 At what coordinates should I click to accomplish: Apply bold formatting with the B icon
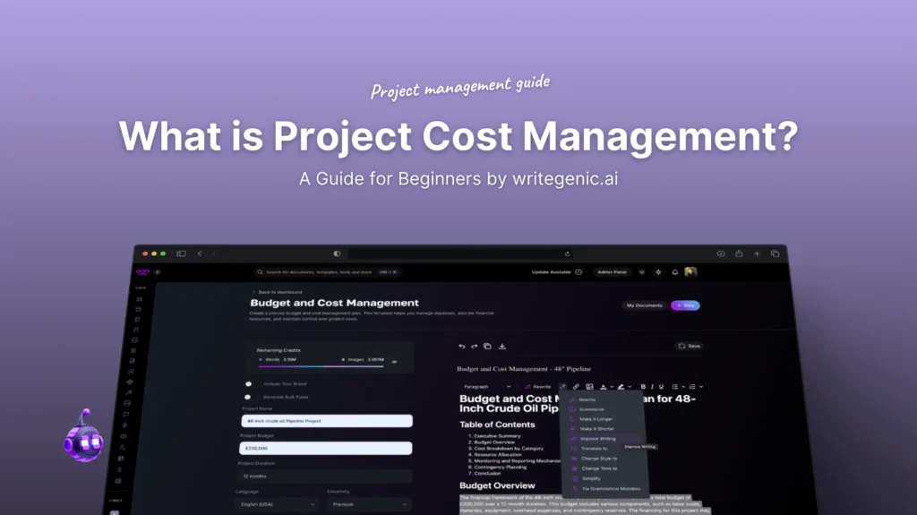click(643, 387)
